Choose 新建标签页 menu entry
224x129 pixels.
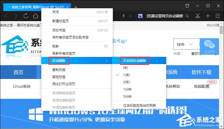pyautogui.click(x=77, y=21)
